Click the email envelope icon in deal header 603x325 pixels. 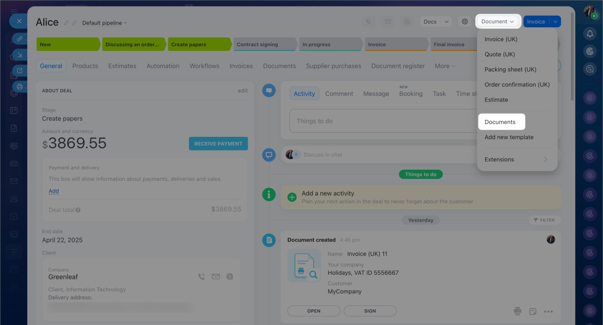tap(388, 22)
